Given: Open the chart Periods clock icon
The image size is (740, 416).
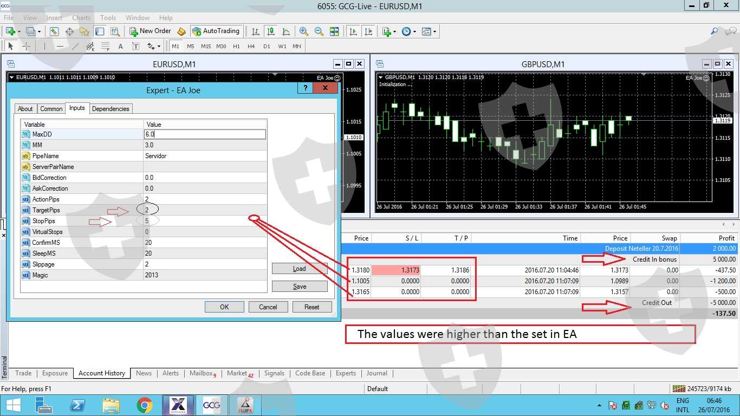Looking at the screenshot, I should pyautogui.click(x=406, y=31).
